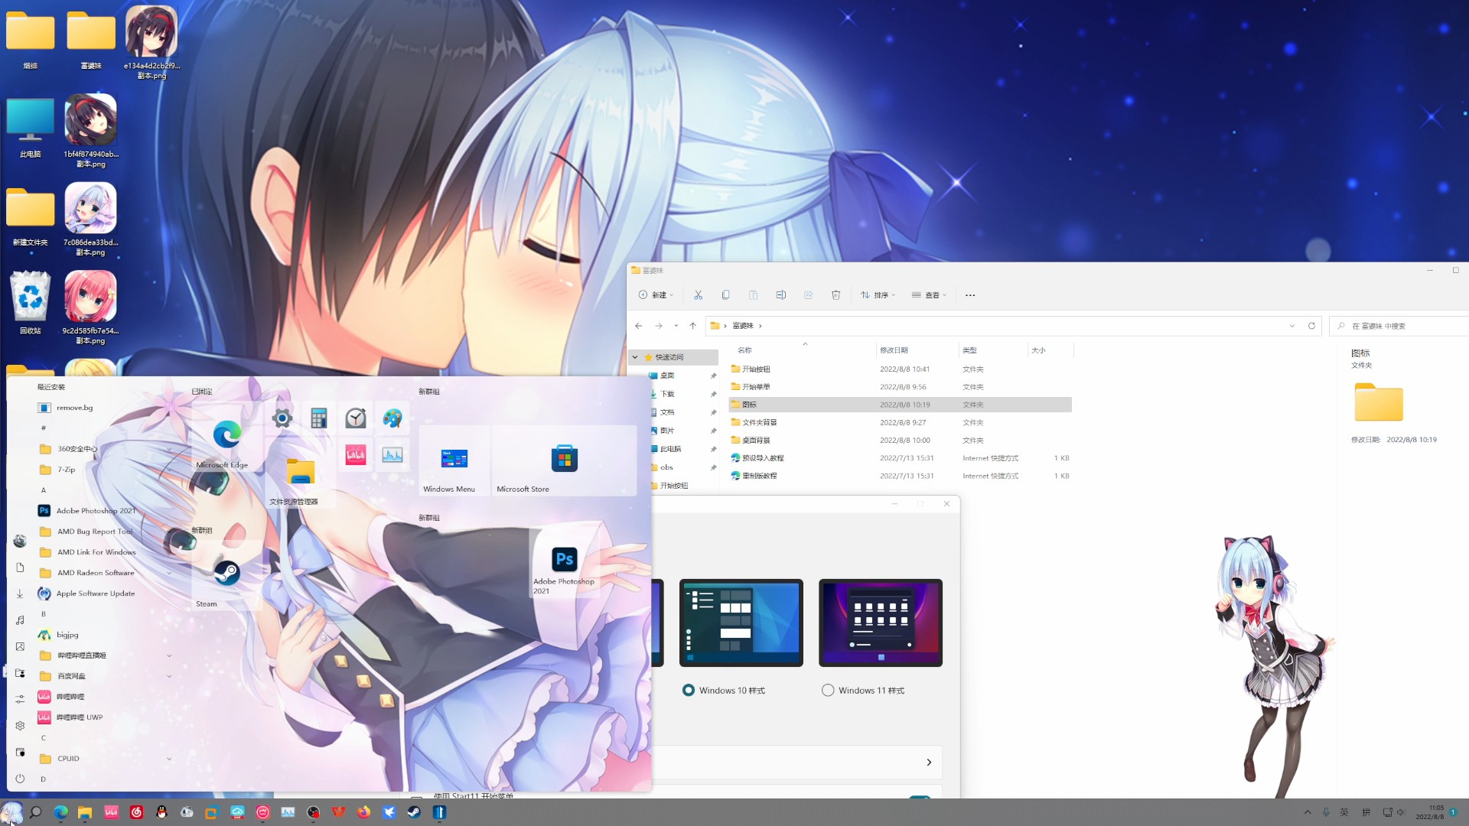Launch Steam tile from Start menu
The width and height of the screenshot is (1469, 826).
(226, 578)
